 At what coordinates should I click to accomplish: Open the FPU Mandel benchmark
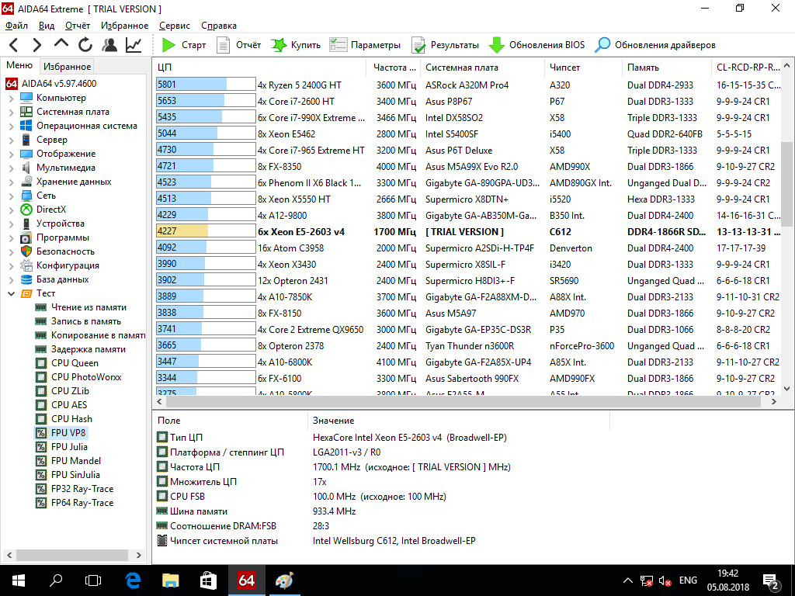point(76,461)
